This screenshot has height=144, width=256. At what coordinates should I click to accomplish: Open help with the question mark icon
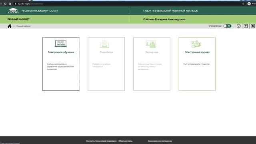coord(246,26)
